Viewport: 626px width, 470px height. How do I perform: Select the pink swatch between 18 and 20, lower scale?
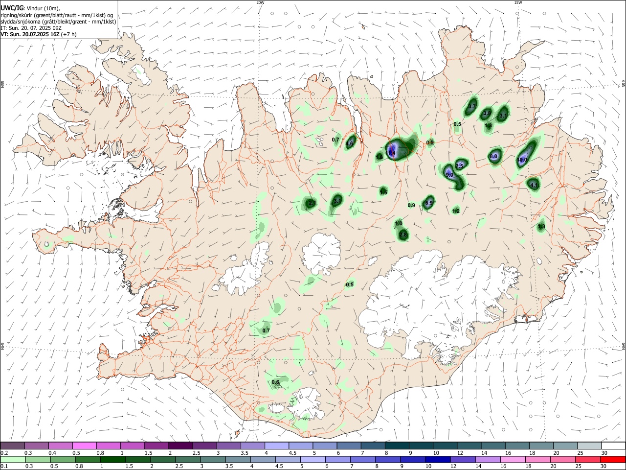click(x=537, y=459)
